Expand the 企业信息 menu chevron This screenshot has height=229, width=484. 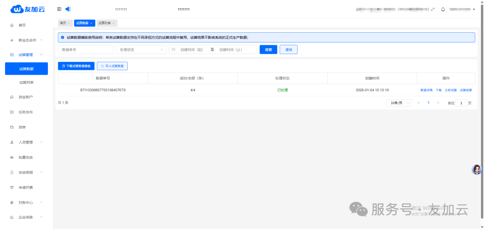pyautogui.click(x=41, y=217)
